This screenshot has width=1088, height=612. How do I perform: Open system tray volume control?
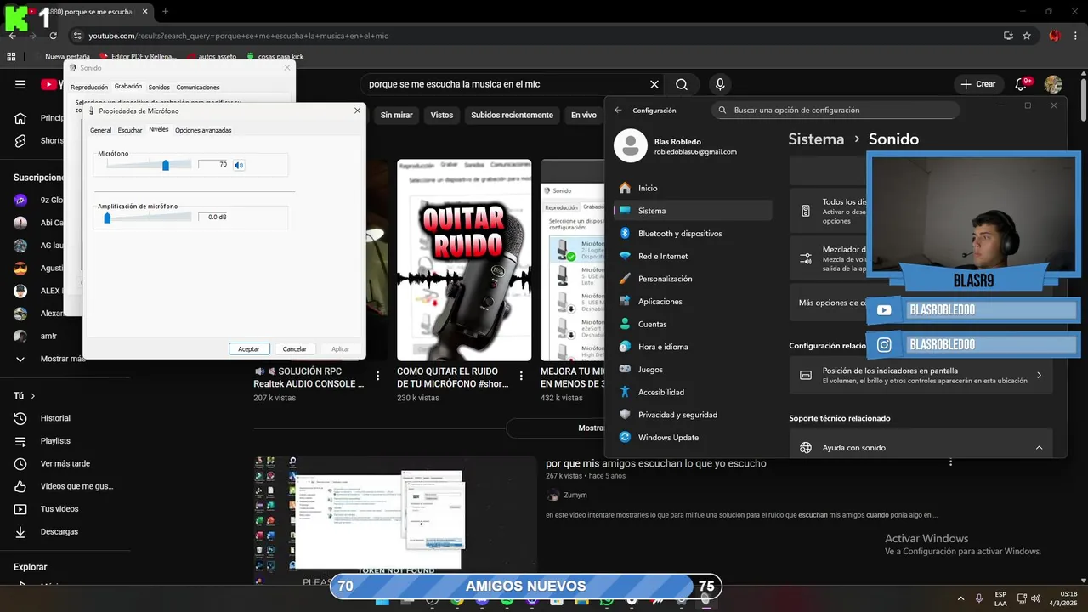click(1036, 598)
